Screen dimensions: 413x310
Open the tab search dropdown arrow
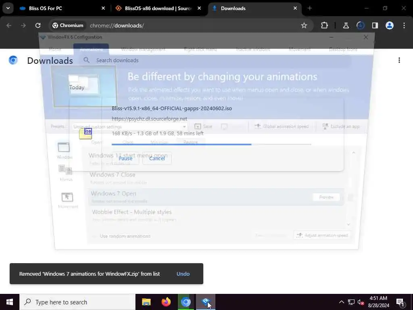click(x=8, y=8)
